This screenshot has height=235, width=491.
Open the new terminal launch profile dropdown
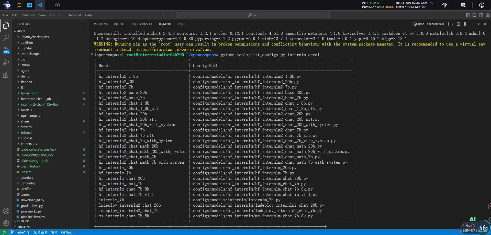pyautogui.click(x=453, y=24)
